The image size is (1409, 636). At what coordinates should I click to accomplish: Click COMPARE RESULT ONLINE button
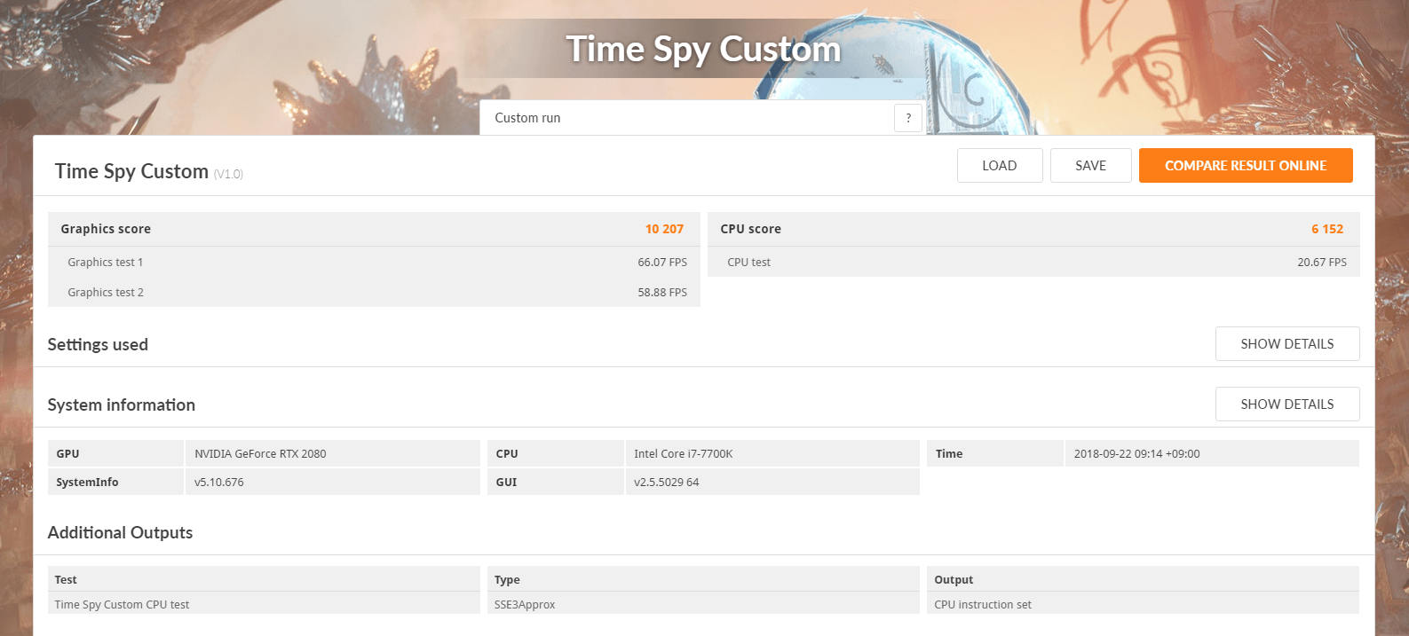coord(1246,166)
